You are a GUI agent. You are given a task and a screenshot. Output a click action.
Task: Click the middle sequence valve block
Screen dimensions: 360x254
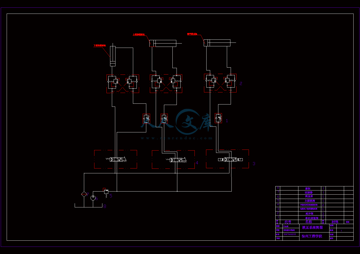[166, 83]
